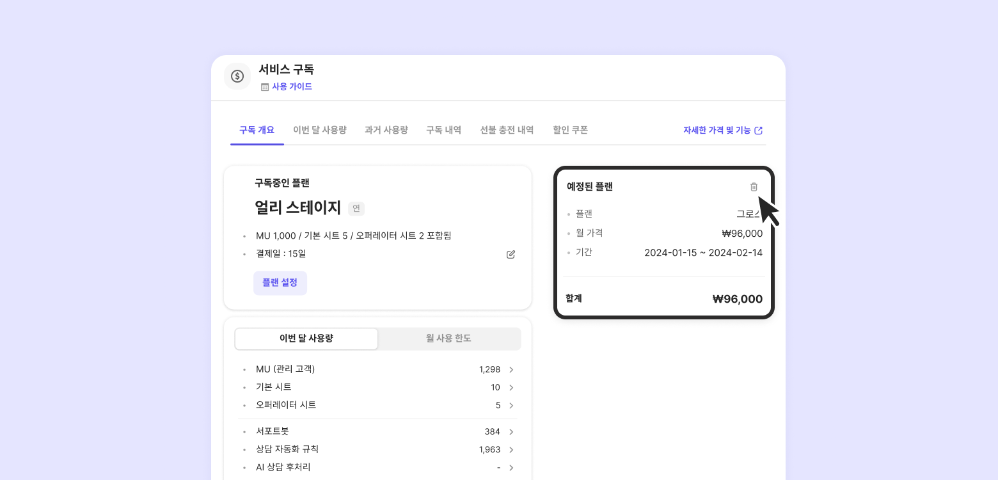Click the MU (관리 고객) row label

285,369
